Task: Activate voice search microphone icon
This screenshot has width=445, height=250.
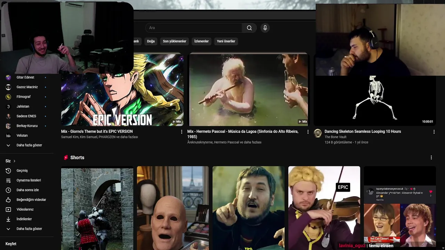Action: [x=265, y=28]
